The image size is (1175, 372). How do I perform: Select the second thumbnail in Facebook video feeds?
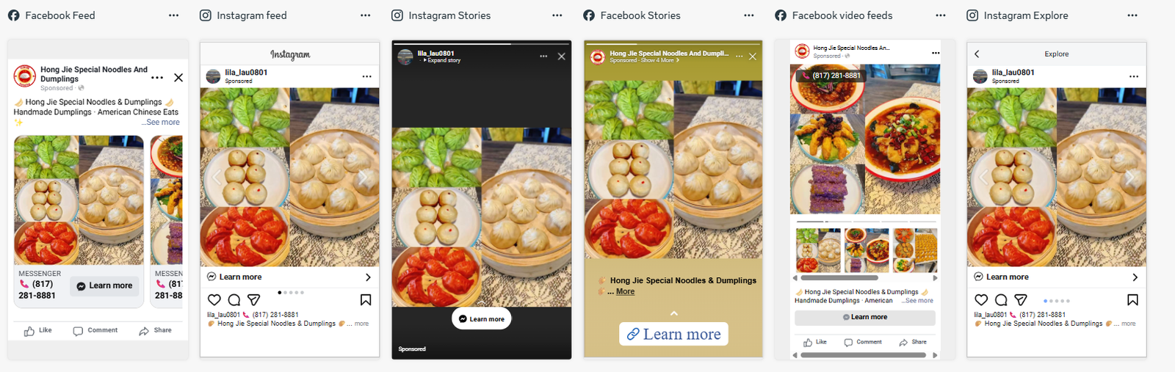coord(867,250)
